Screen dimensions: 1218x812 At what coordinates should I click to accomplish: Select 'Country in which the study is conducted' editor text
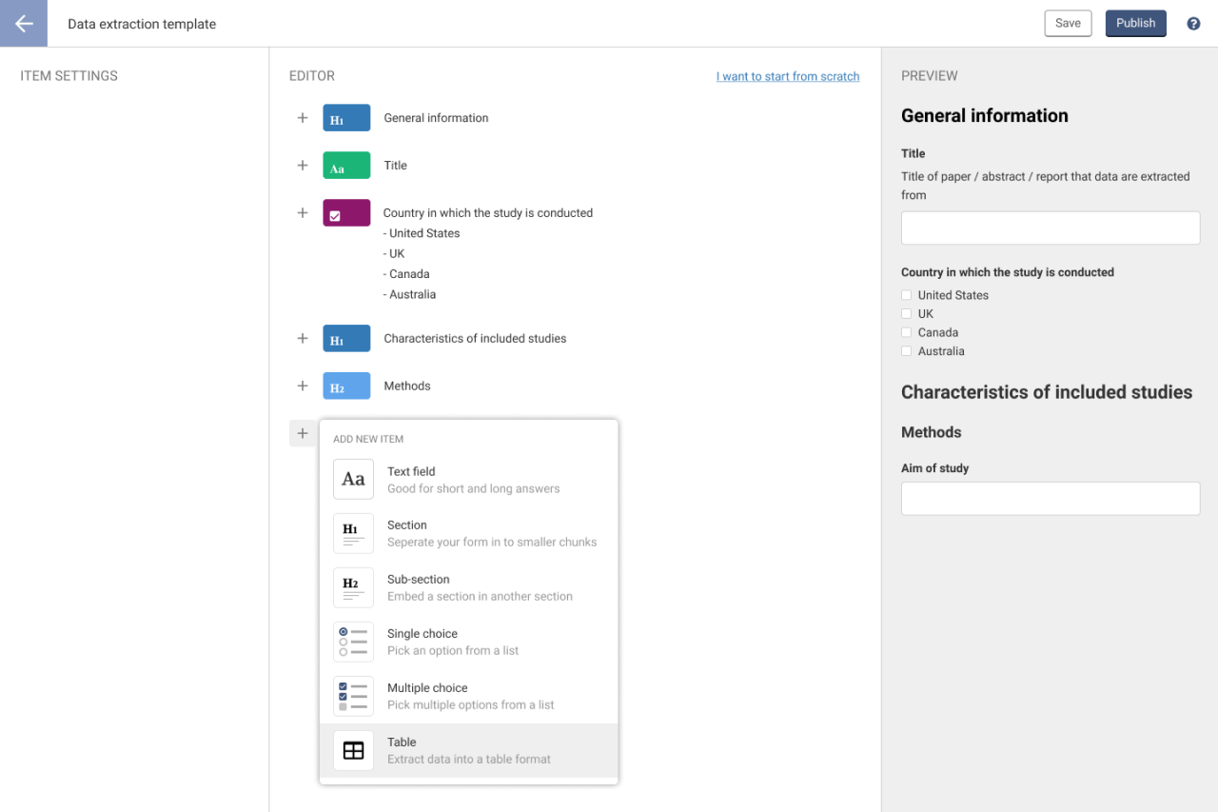click(x=488, y=213)
